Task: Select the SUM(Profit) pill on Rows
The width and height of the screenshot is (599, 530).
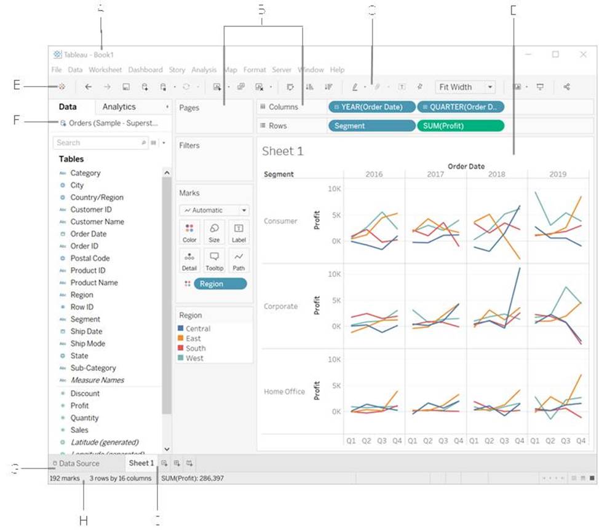Action: coord(460,125)
